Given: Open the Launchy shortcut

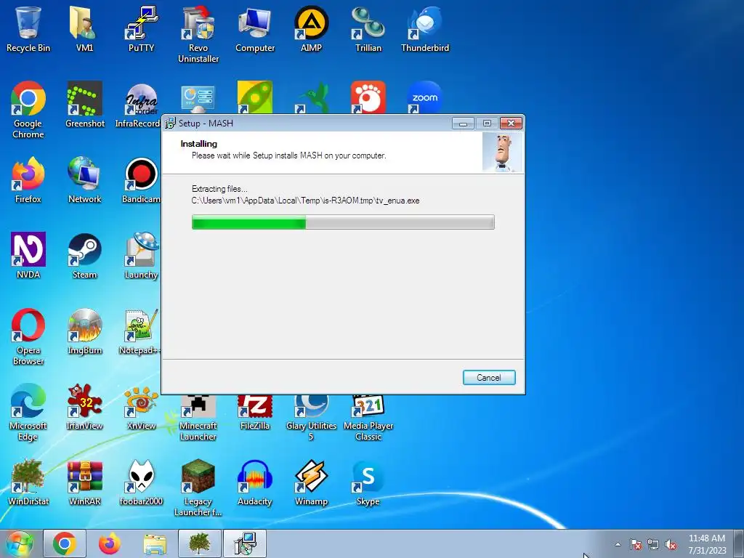Looking at the screenshot, I should (141, 255).
